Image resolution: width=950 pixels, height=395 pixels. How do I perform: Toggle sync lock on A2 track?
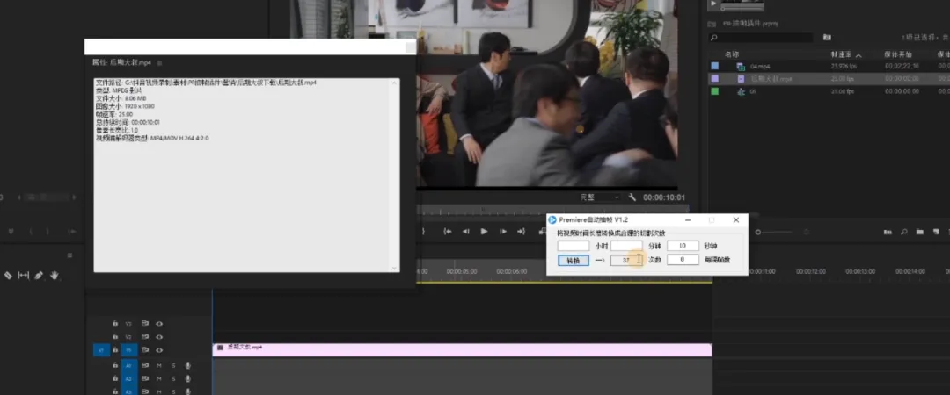coord(145,378)
